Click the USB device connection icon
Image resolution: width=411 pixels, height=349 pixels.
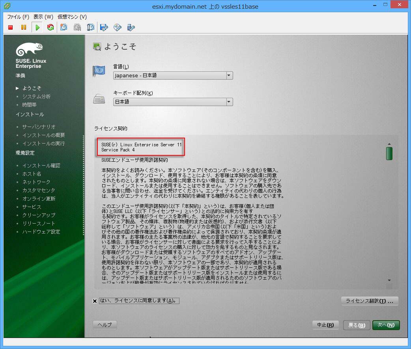point(131,27)
